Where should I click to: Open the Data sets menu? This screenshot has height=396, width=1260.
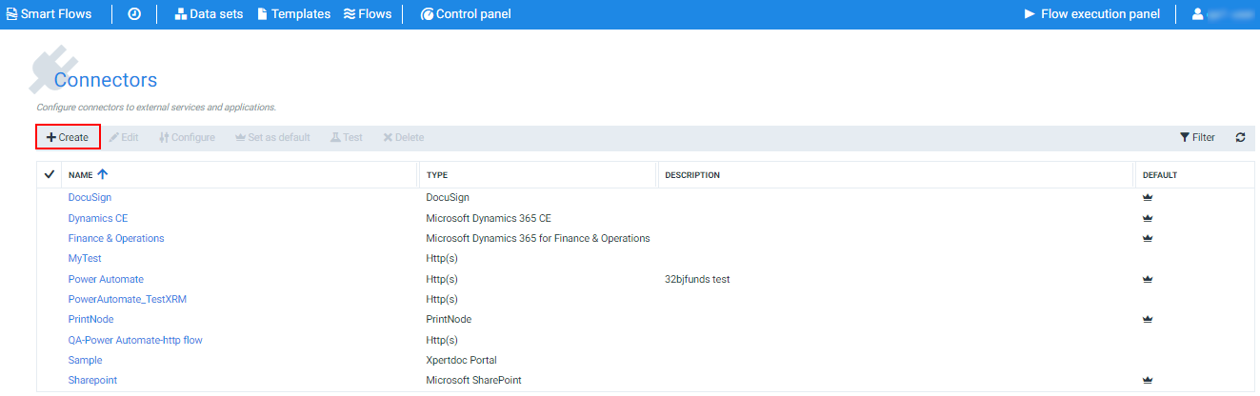[x=209, y=14]
